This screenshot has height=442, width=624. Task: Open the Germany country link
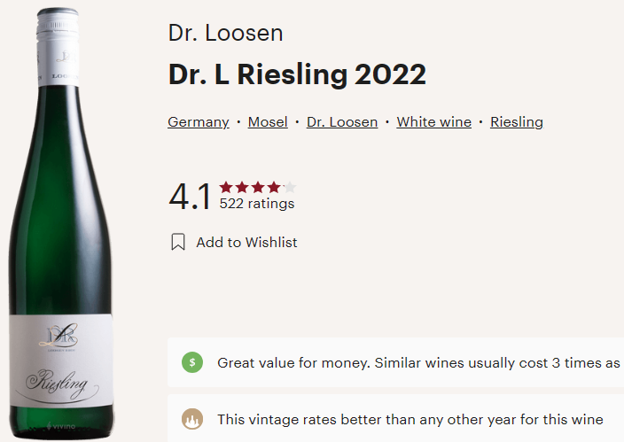pos(199,122)
